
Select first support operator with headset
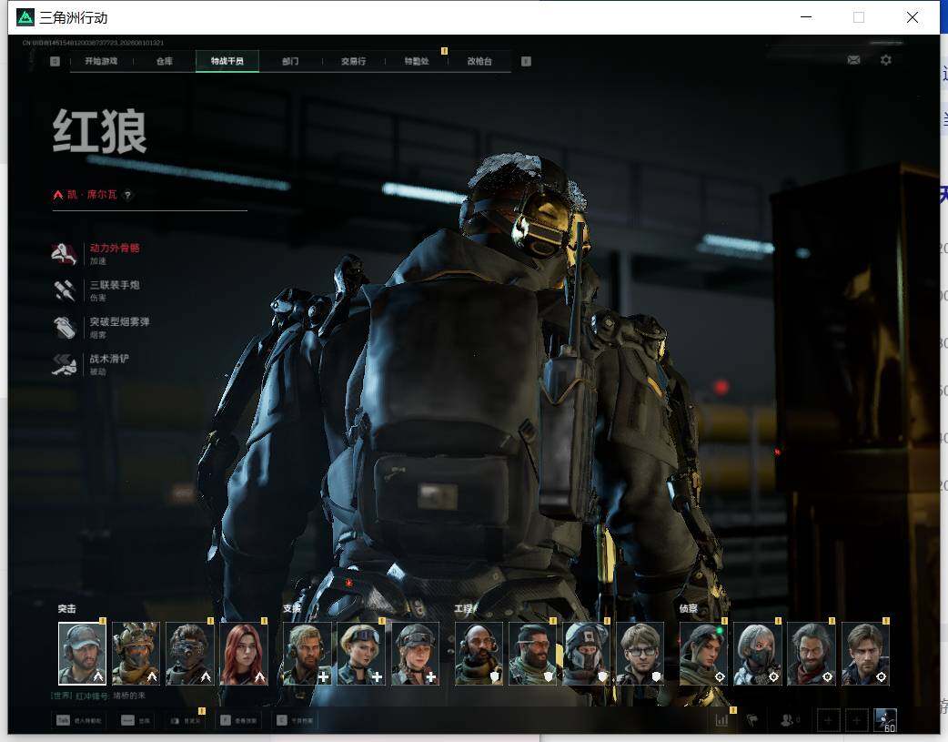(308, 654)
